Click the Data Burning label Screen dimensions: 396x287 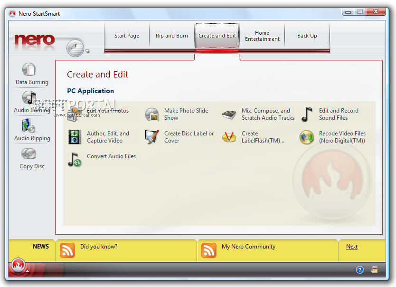click(32, 82)
